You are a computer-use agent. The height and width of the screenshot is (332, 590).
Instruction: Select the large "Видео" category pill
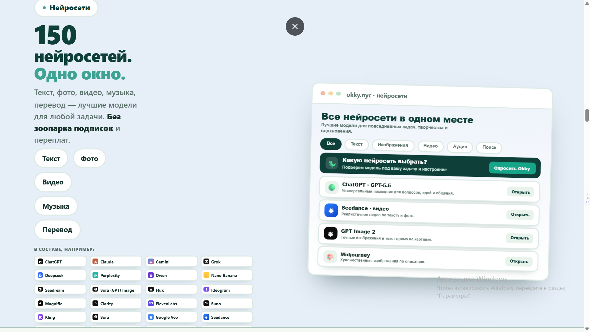coord(53,182)
